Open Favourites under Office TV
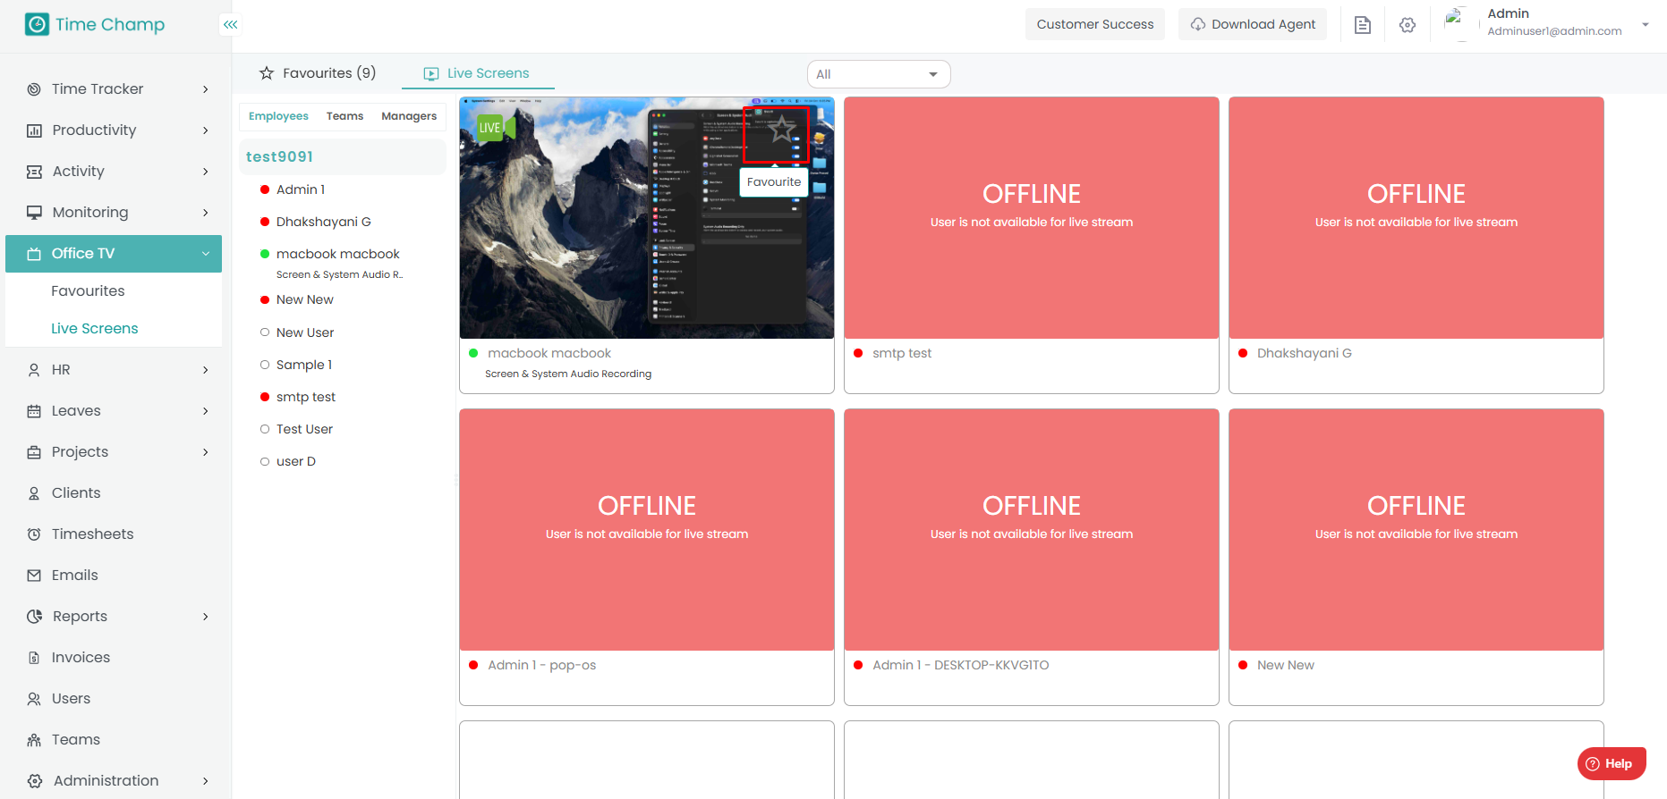1667x799 pixels. point(88,291)
